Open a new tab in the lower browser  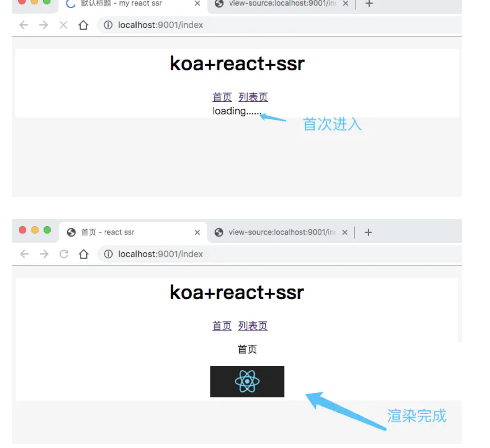pyautogui.click(x=368, y=232)
